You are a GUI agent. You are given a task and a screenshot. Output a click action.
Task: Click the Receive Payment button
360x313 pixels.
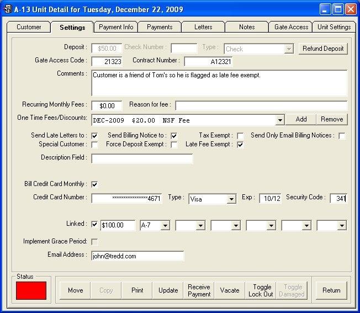[x=199, y=290]
